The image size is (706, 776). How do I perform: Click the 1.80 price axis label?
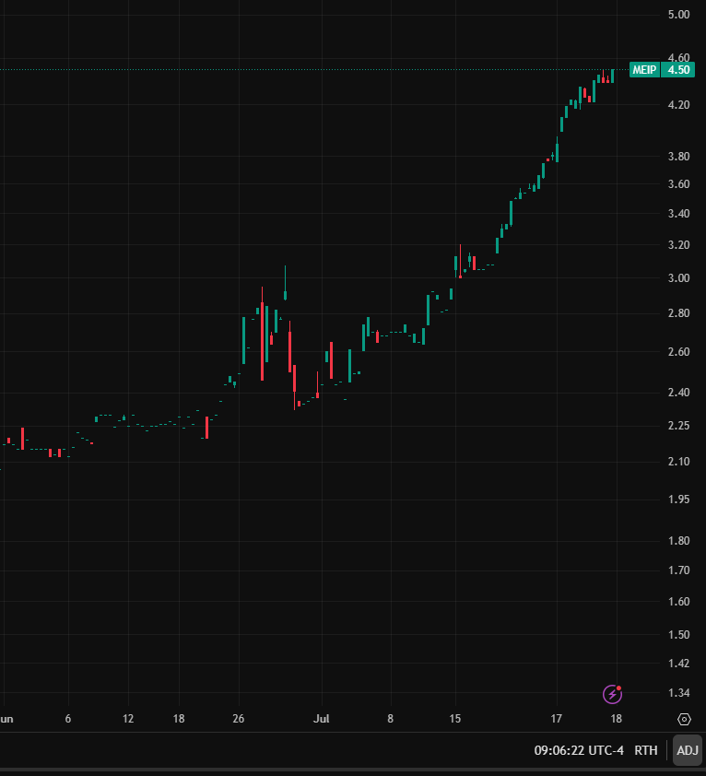coord(678,540)
